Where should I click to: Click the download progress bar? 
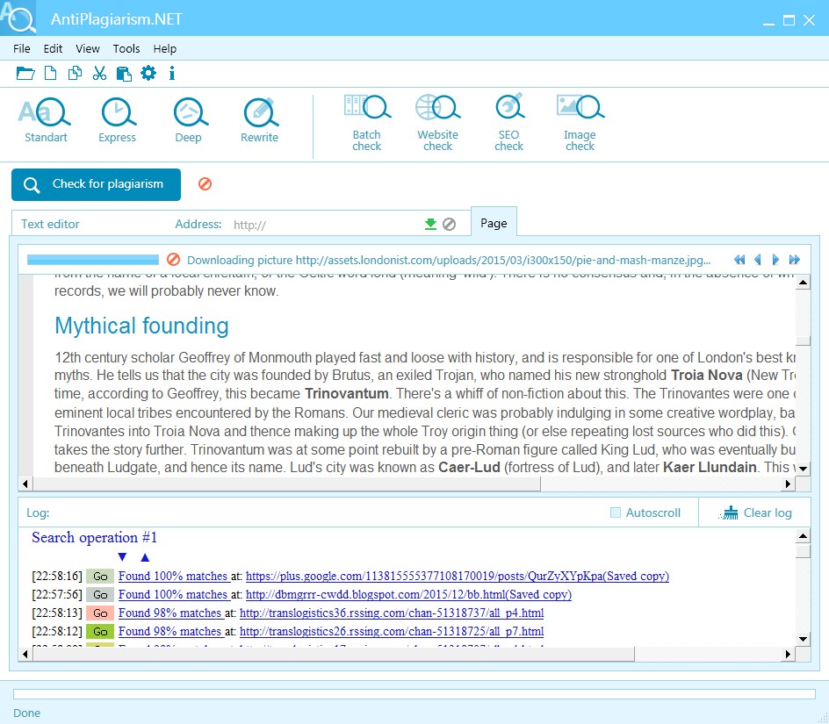(x=91, y=260)
